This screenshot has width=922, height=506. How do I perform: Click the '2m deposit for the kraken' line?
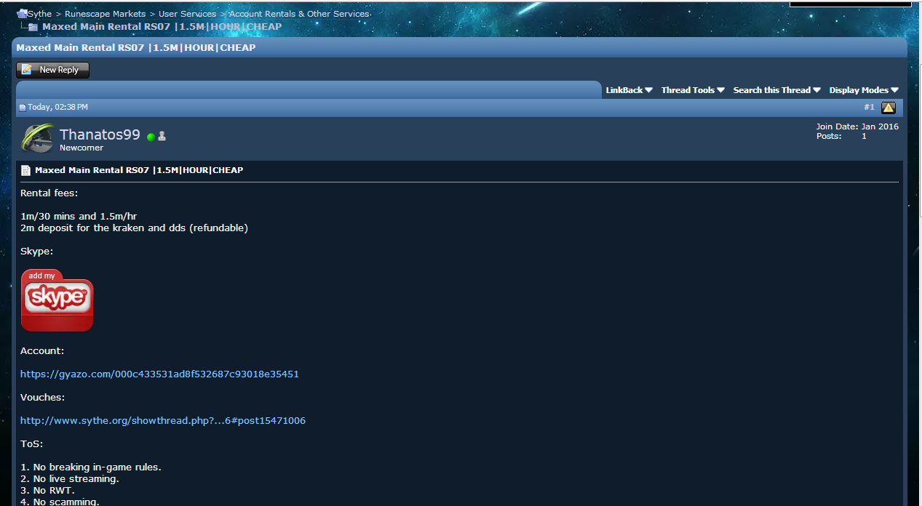(x=134, y=228)
